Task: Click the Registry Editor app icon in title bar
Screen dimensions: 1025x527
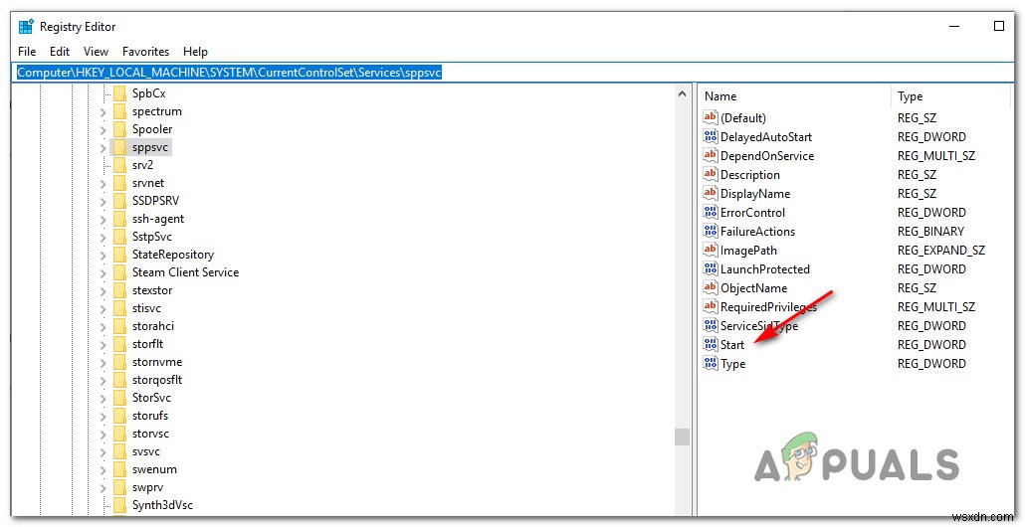Action: 26,27
